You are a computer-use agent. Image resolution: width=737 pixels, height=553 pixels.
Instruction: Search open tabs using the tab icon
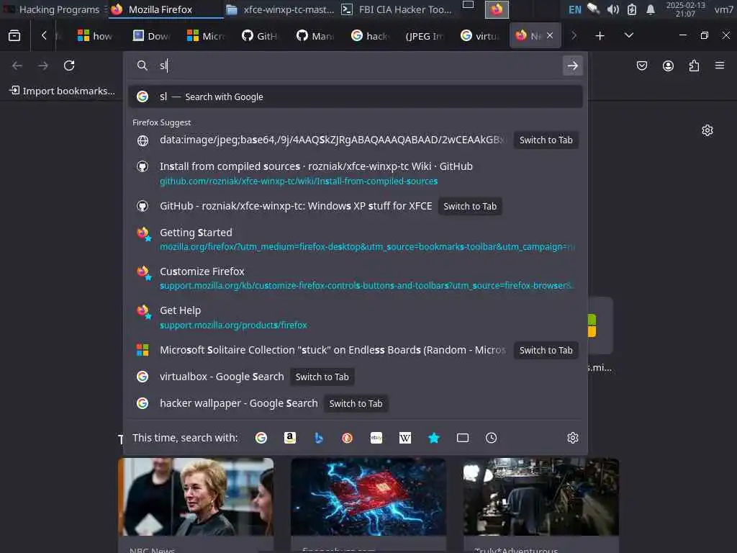coord(463,438)
